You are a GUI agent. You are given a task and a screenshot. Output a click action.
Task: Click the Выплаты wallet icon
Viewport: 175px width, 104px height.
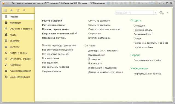6,47
